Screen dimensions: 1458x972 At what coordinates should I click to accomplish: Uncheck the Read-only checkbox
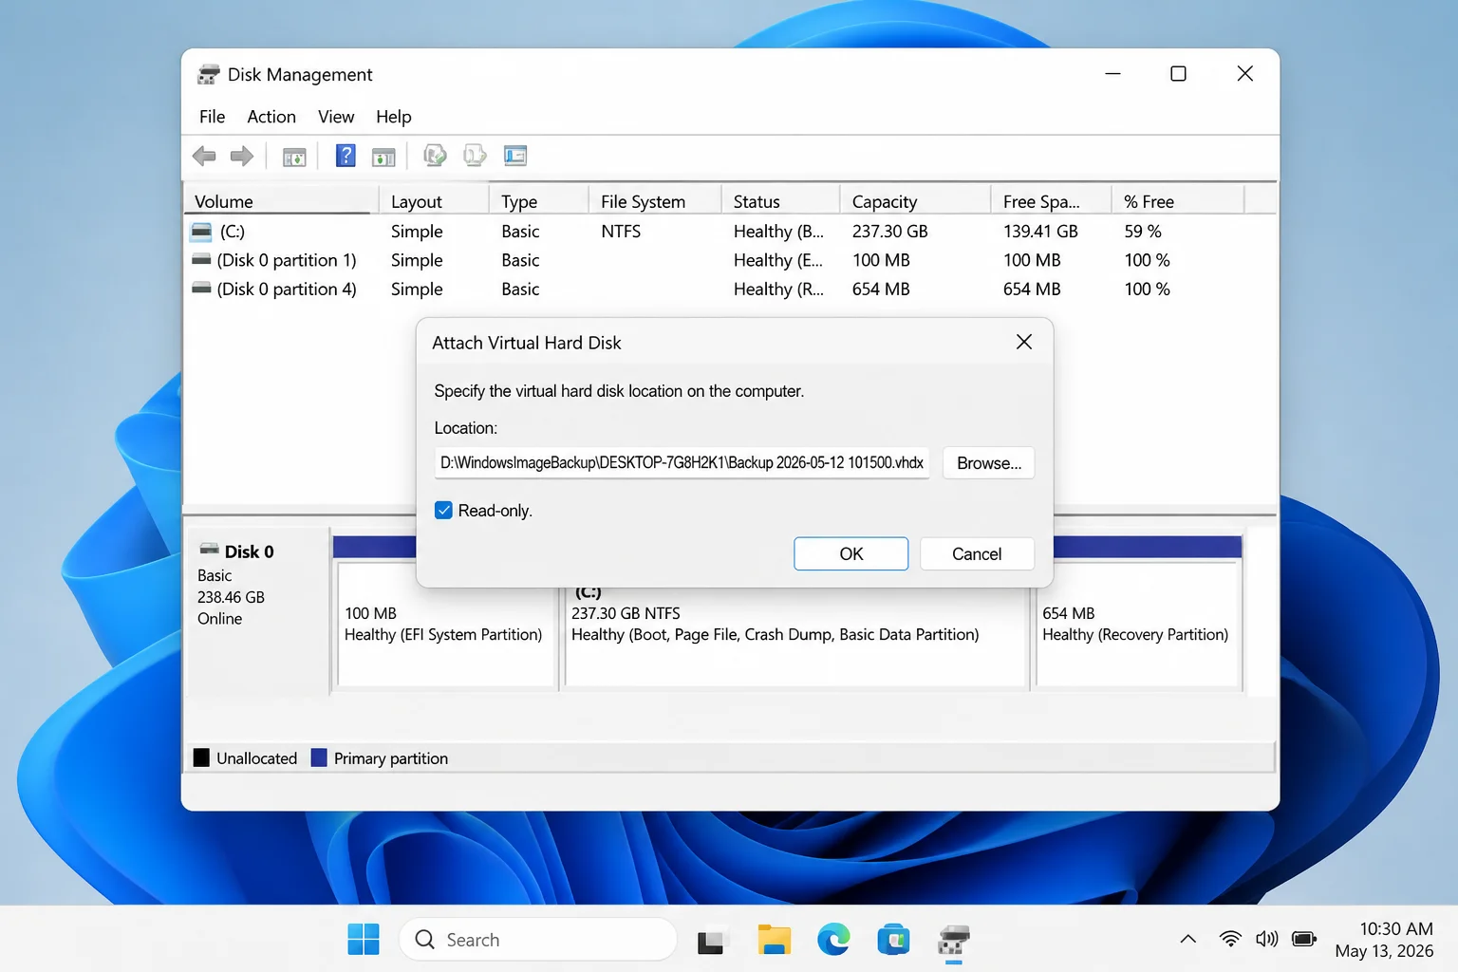pyautogui.click(x=443, y=511)
